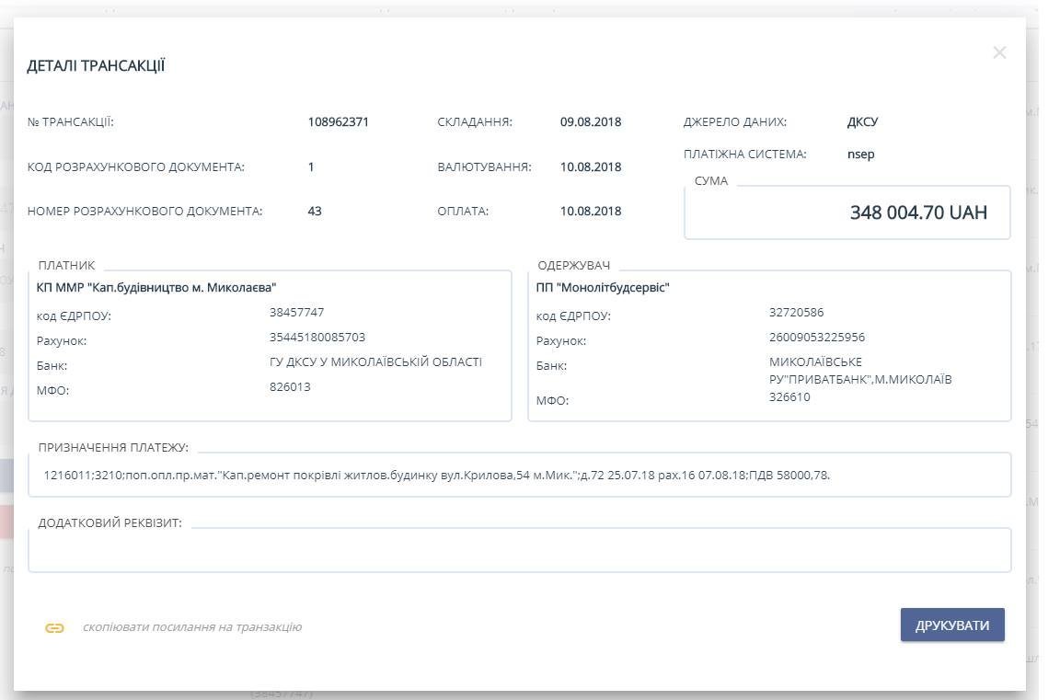Screen dimensions: 1060x700
Task: Click 'скопіювати посилання на транзакцію' link
Action: [x=192, y=627]
